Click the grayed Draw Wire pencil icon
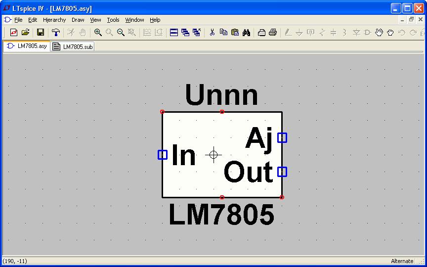This screenshot has width=427, height=267. (288, 33)
